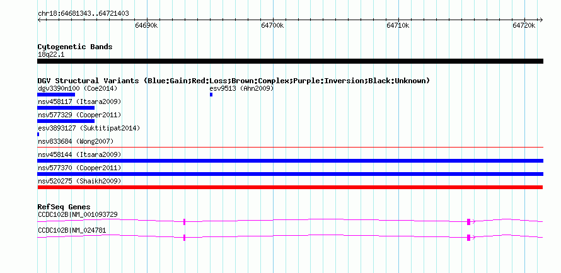Select second exon block of NM_024781
Viewport: 561px width, 273px height.
pos(468,237)
